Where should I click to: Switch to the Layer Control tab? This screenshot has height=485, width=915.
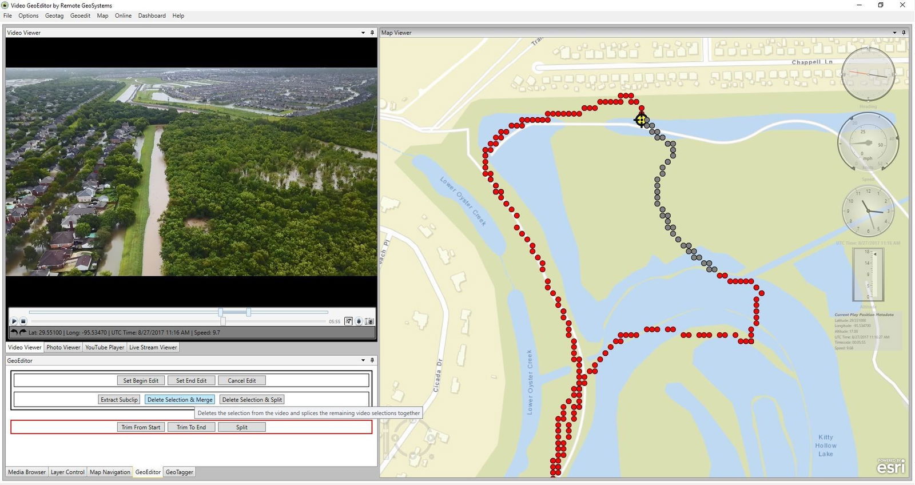pos(67,472)
